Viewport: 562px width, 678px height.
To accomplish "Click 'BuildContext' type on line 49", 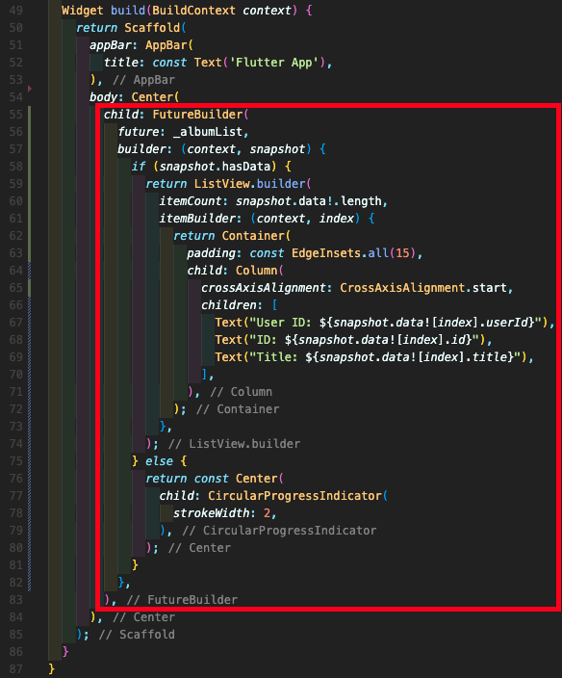I will 194,11.
